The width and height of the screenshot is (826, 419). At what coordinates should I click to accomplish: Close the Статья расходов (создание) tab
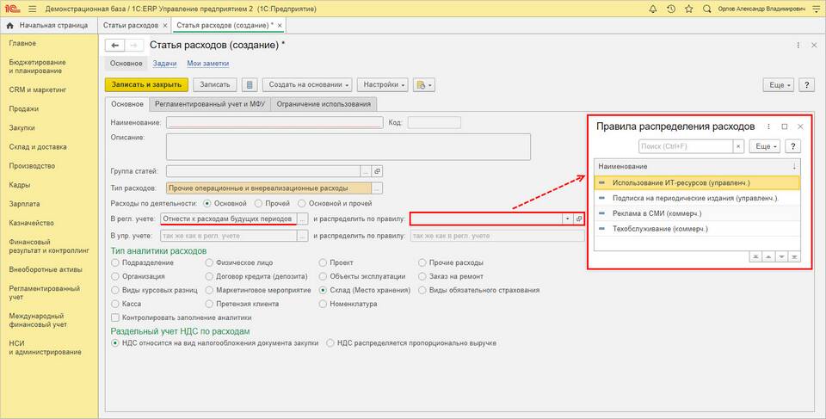coord(280,25)
